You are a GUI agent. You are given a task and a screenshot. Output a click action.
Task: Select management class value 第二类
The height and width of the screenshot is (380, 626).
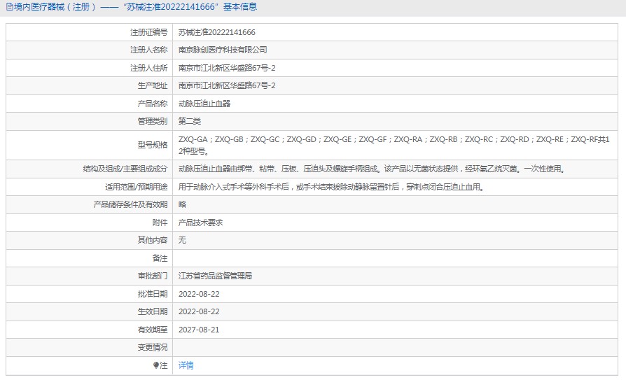pos(190,121)
